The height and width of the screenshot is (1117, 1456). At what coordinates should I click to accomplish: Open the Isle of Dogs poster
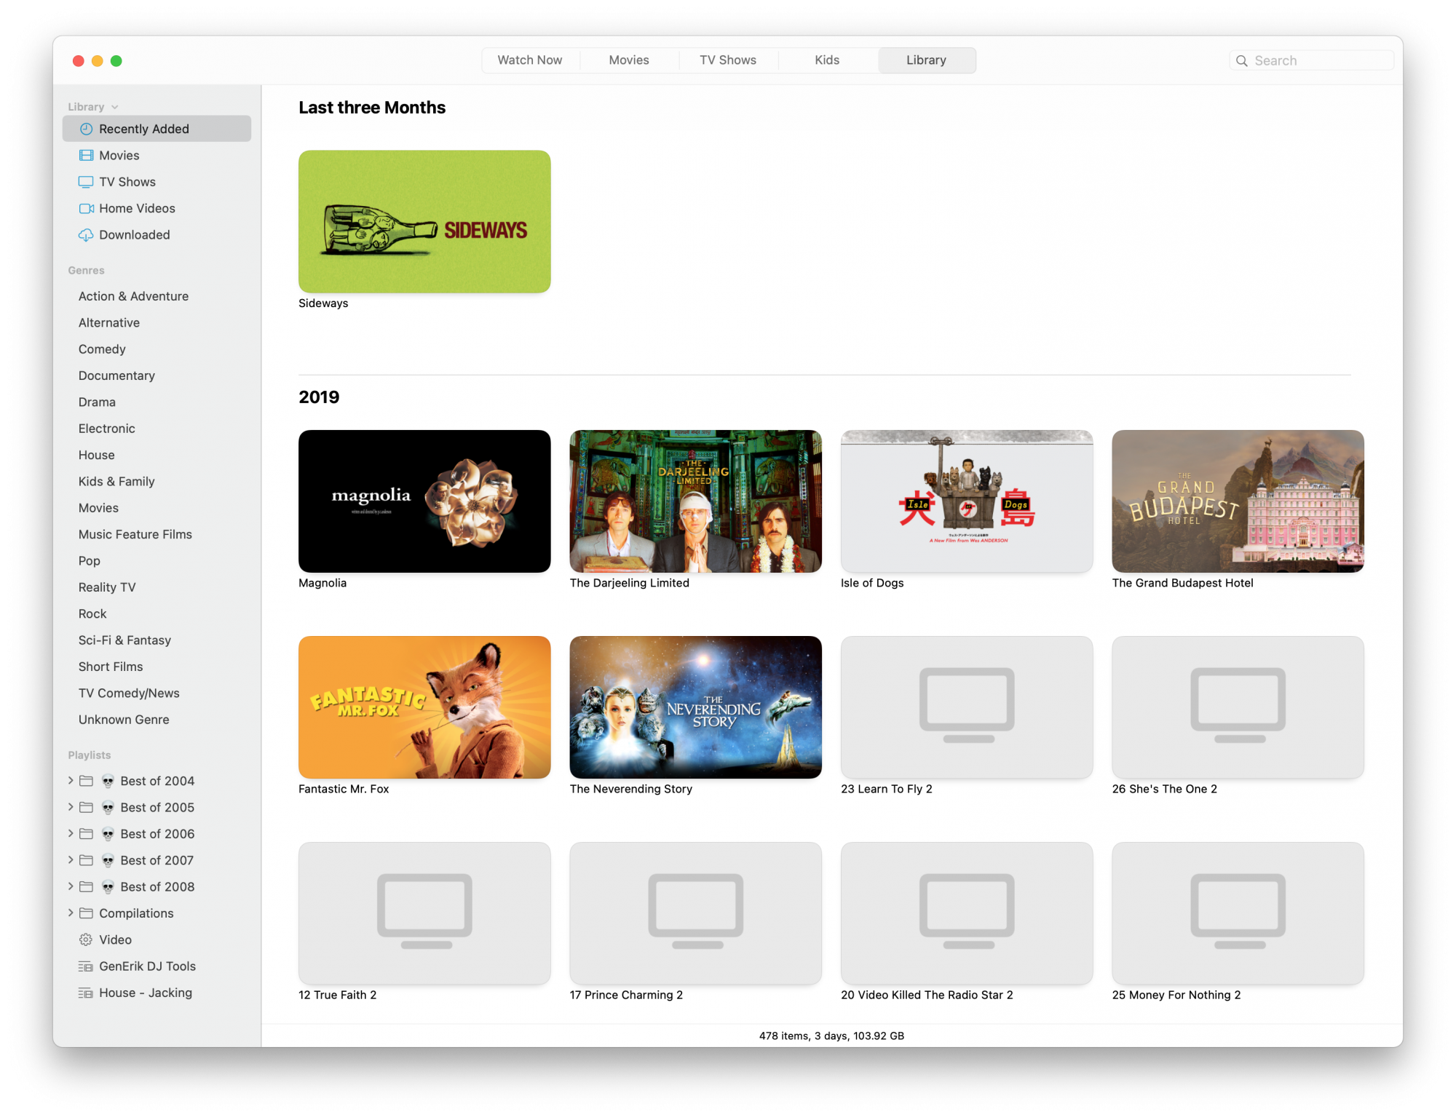click(x=966, y=501)
